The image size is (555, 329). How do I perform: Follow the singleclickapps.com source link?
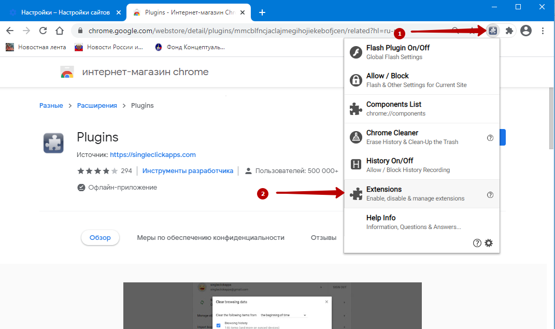tap(153, 155)
